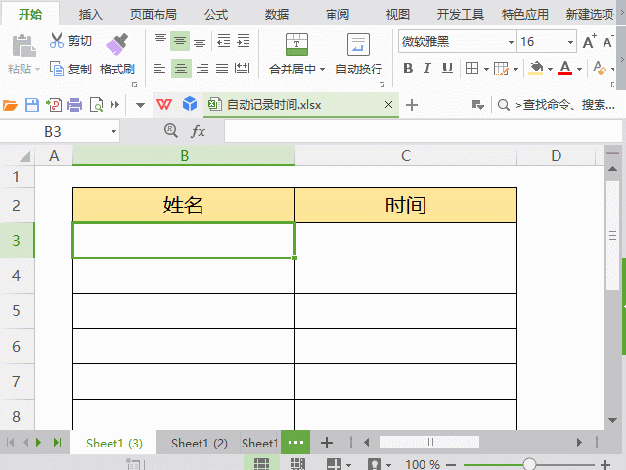Open the Sheet1 (2) worksheet tab

(x=200, y=444)
